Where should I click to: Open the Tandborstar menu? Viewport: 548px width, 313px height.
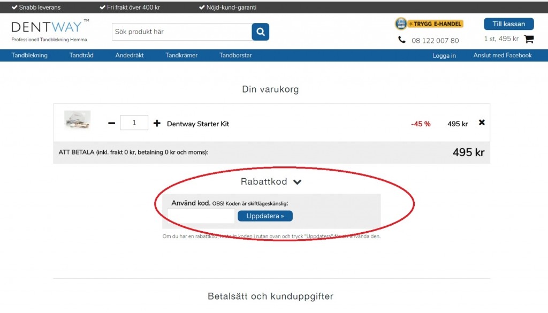point(235,55)
